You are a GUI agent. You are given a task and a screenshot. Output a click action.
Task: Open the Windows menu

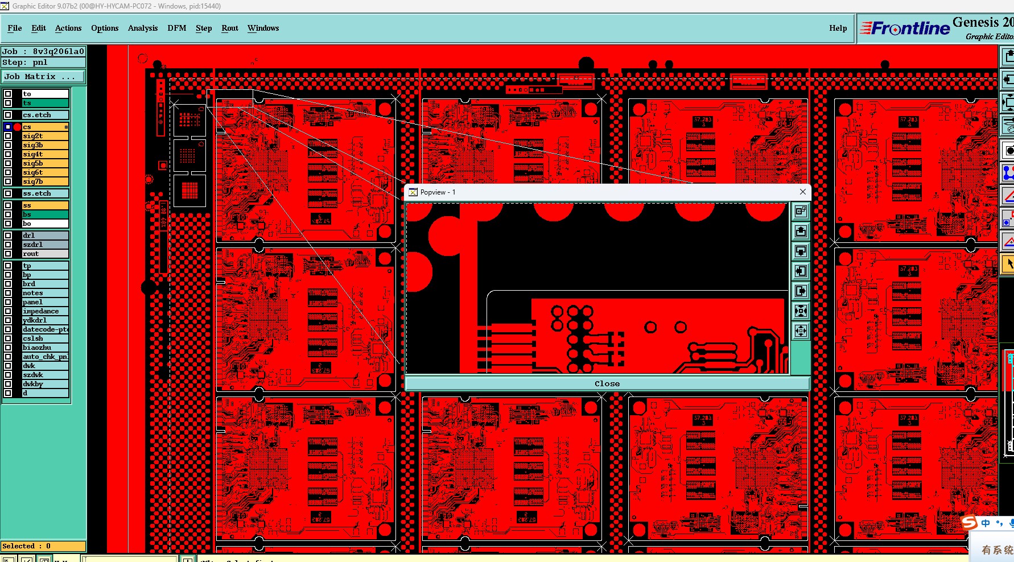(263, 28)
